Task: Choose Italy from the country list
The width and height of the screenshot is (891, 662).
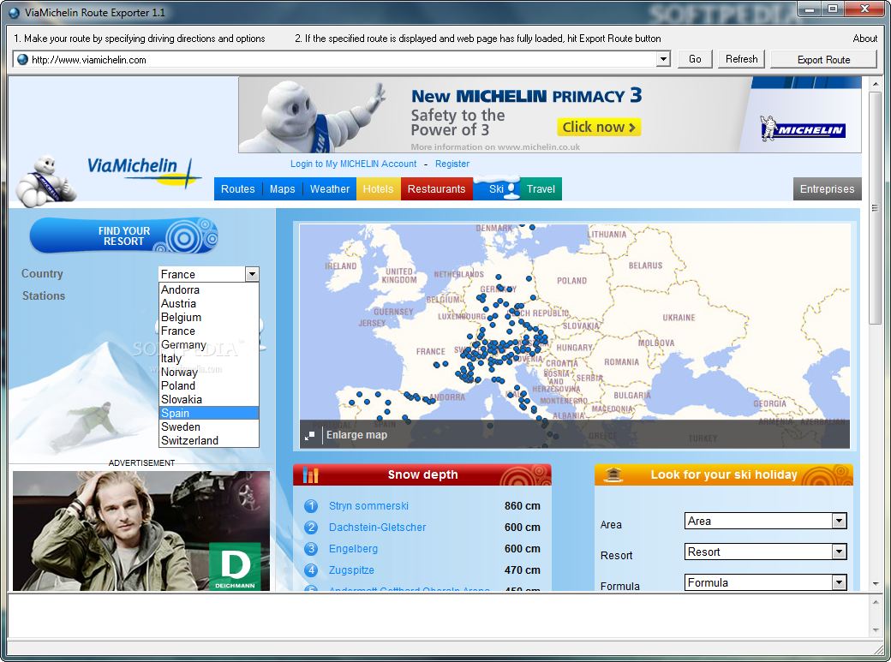Action: (x=208, y=358)
